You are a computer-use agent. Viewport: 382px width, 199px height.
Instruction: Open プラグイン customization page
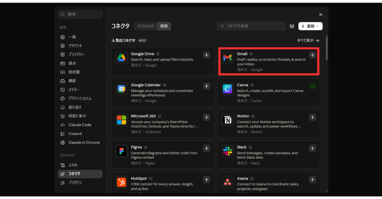tap(80, 183)
